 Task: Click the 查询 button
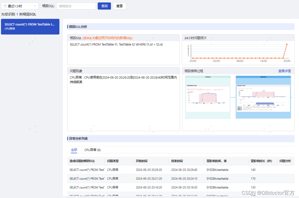(x=104, y=6)
